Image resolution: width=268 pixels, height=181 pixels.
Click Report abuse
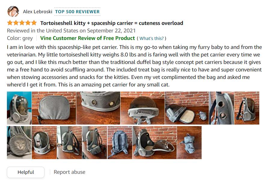(x=69, y=172)
